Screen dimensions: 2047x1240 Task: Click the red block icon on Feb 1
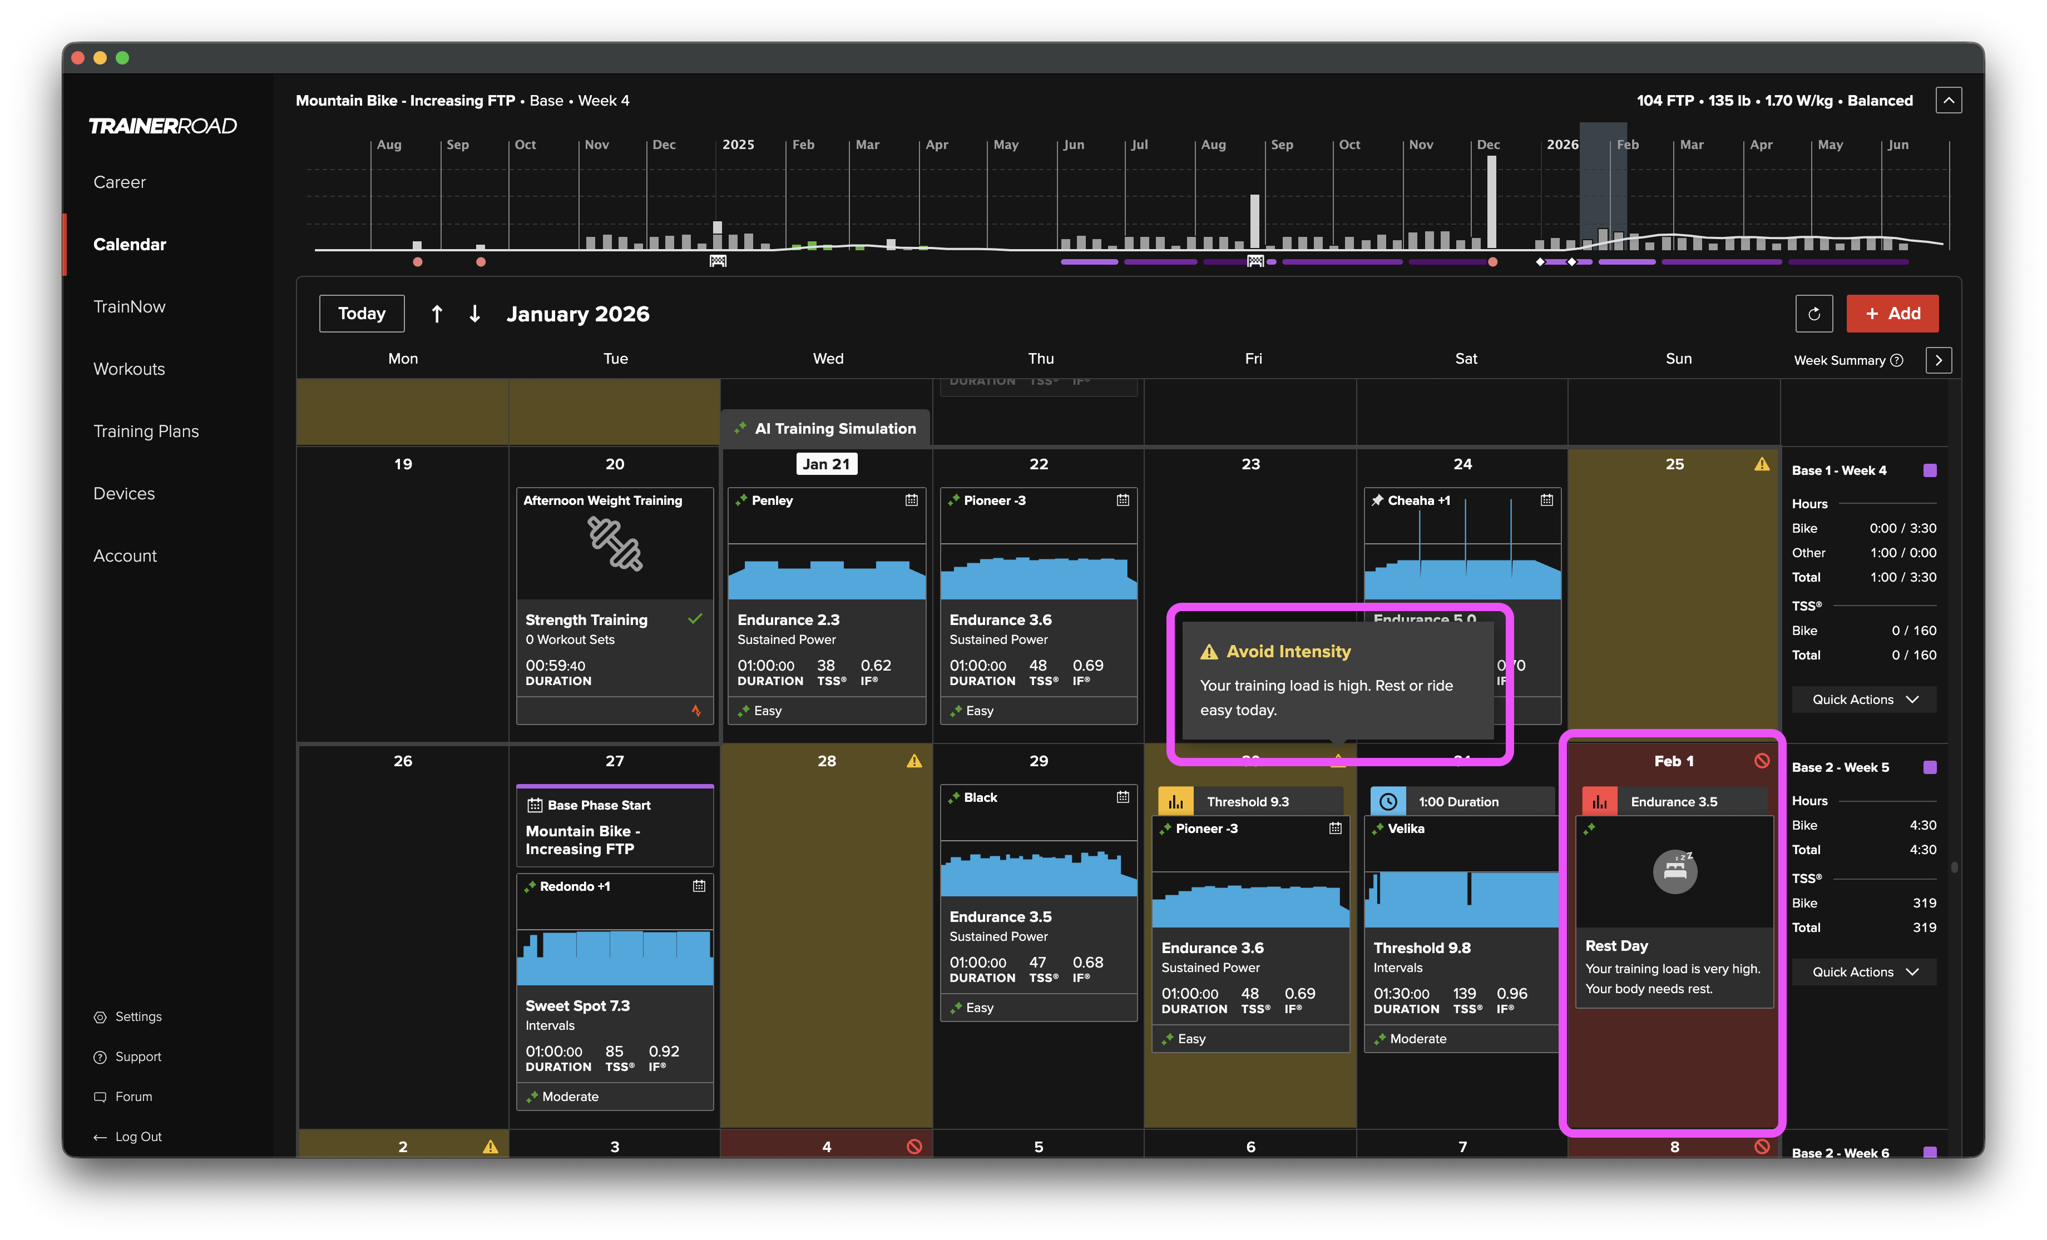[1761, 761]
